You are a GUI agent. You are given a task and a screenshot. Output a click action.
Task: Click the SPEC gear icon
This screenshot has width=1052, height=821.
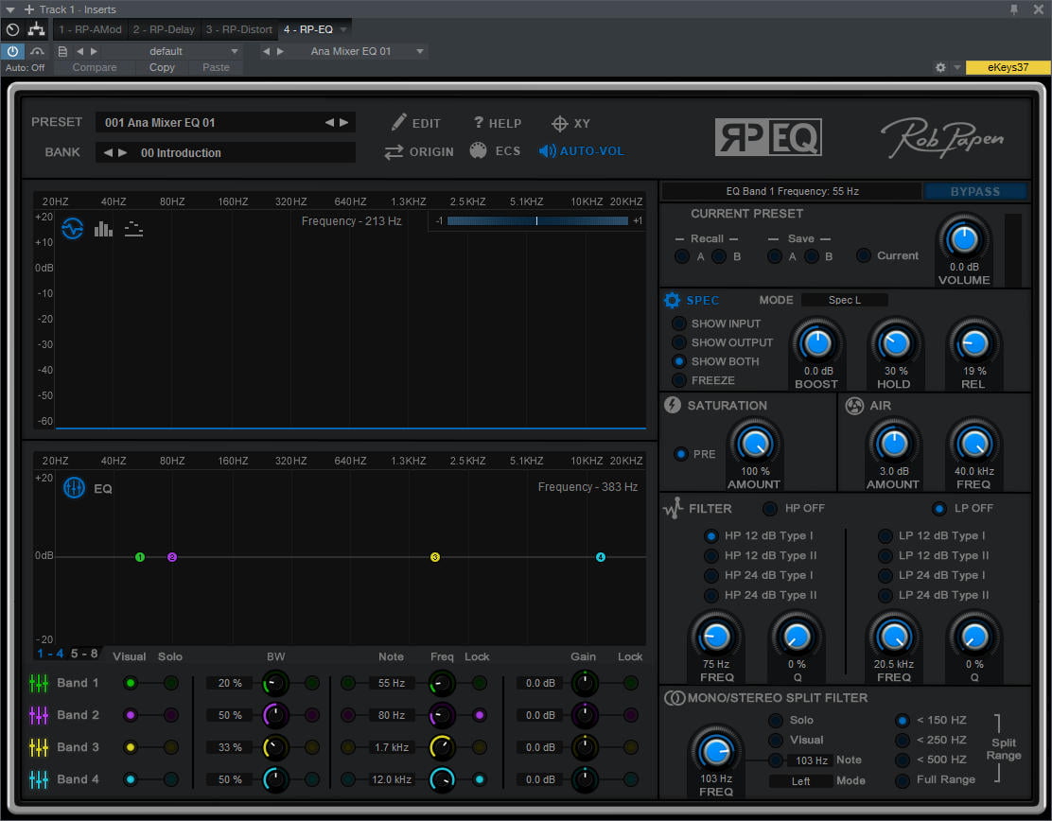pos(672,300)
